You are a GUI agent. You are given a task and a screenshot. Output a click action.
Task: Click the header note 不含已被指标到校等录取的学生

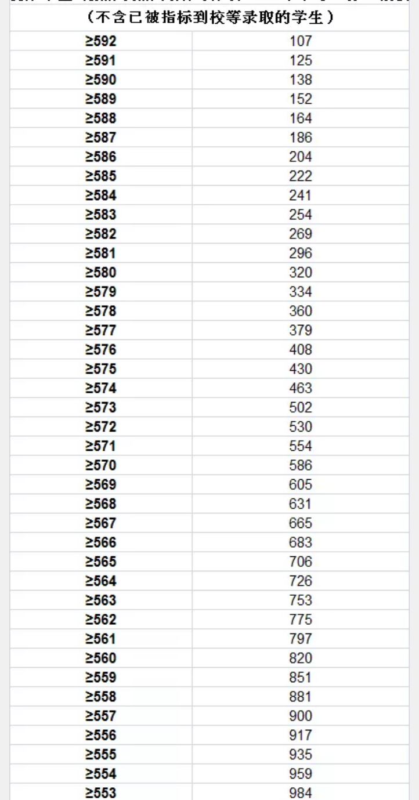coord(209,18)
